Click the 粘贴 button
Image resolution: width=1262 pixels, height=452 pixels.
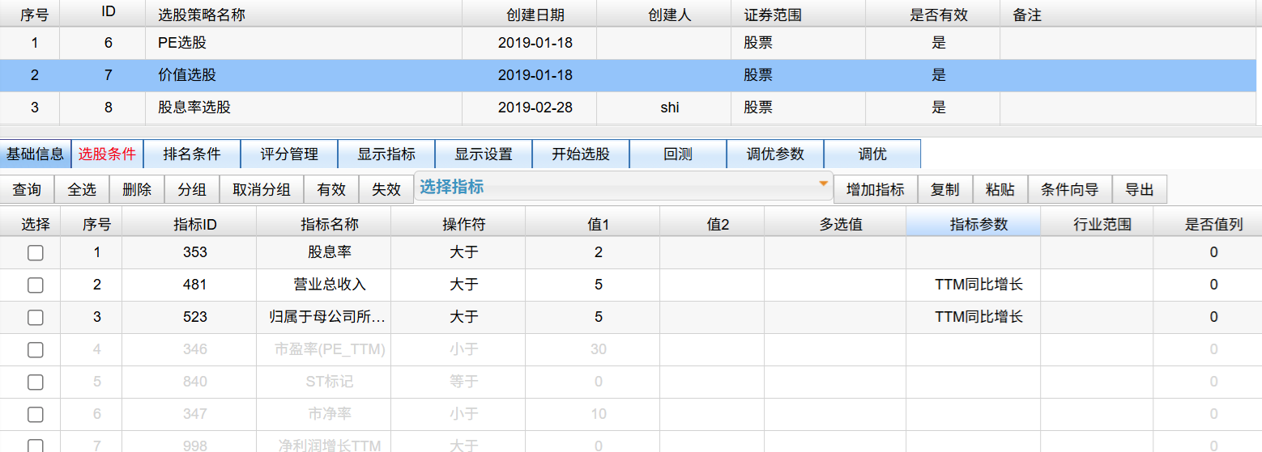click(1000, 189)
